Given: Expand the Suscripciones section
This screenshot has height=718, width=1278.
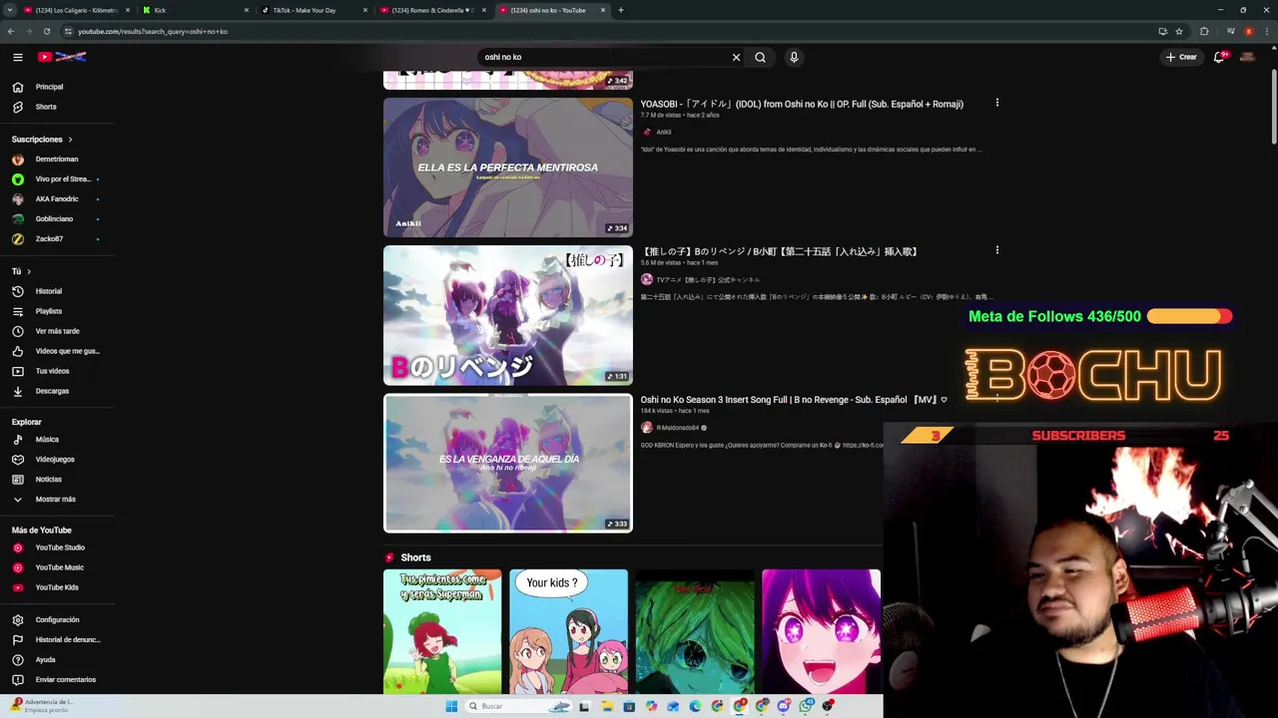Looking at the screenshot, I should coord(42,140).
